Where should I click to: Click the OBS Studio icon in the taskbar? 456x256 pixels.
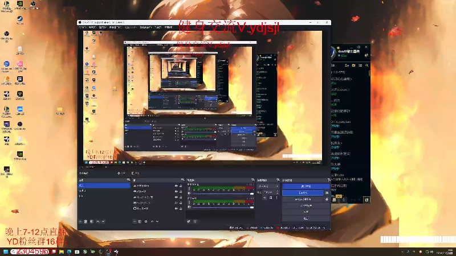tap(108, 252)
